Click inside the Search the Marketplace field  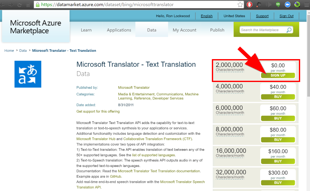tap(262, 30)
